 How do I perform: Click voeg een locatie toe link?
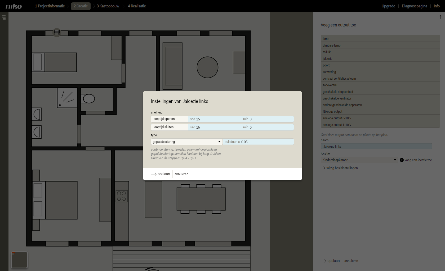coord(418,160)
